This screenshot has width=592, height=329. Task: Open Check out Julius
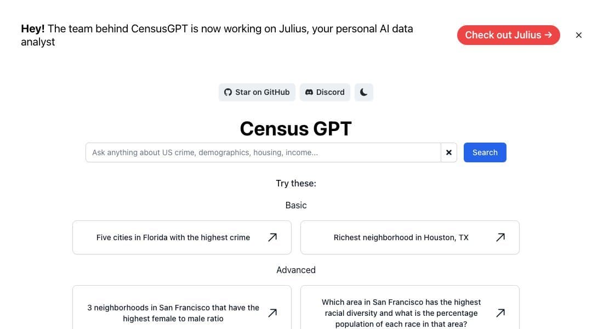[x=508, y=35]
